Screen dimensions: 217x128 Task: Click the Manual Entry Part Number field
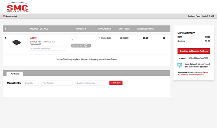pyautogui.click(x=57, y=83)
